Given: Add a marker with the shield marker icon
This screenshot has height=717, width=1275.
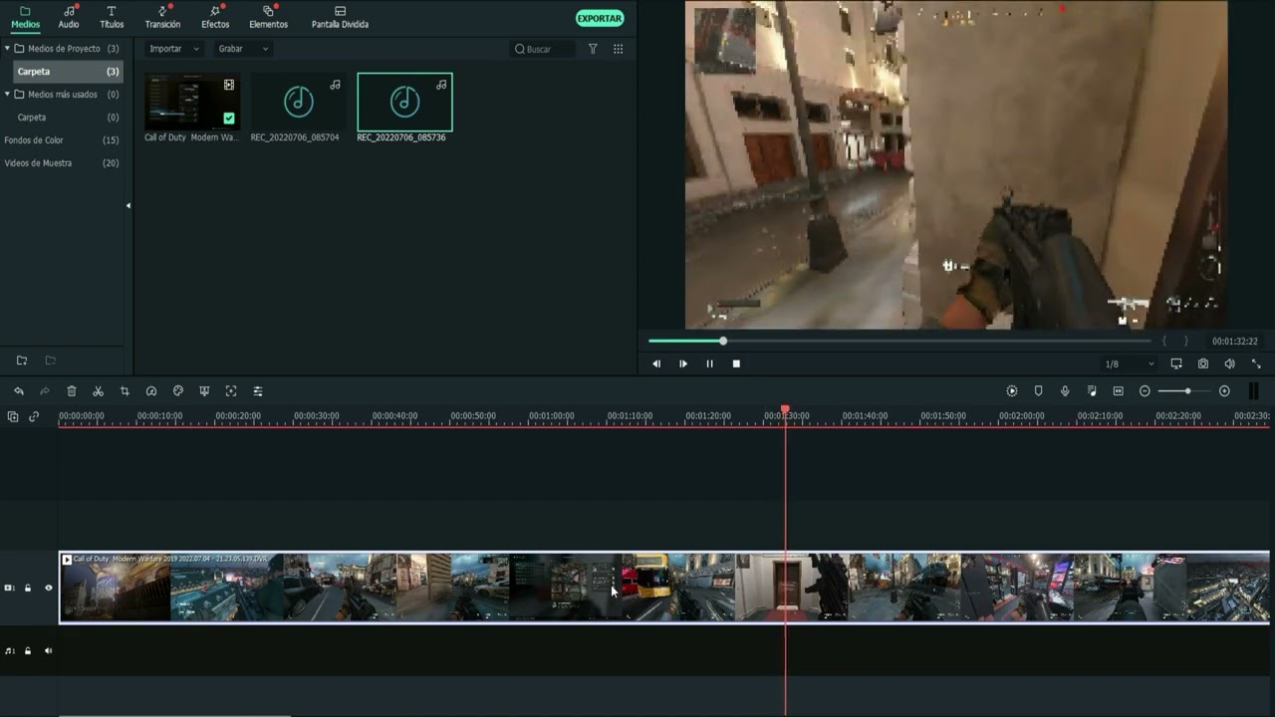Looking at the screenshot, I should coord(1038,391).
